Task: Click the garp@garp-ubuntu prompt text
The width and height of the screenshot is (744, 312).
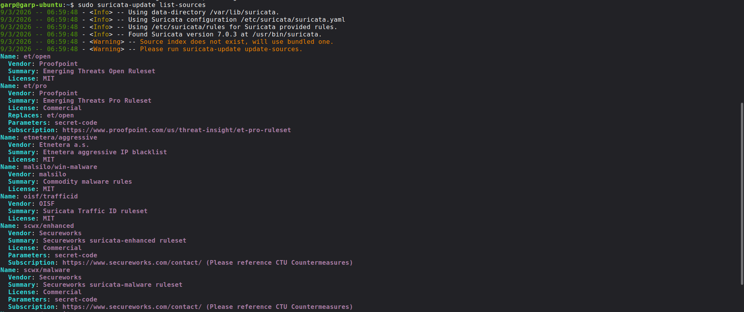Action: (x=31, y=5)
